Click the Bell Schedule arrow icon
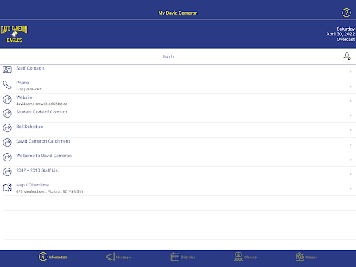This screenshot has width=356, height=267. click(7, 128)
